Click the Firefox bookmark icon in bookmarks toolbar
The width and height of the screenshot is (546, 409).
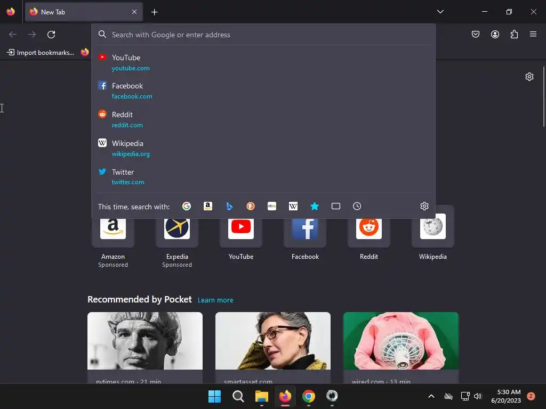coord(85,53)
